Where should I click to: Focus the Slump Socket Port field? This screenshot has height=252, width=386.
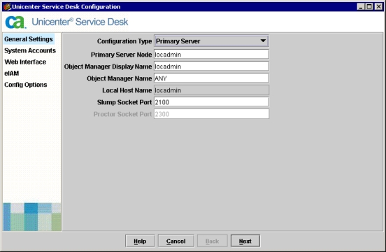pos(211,102)
